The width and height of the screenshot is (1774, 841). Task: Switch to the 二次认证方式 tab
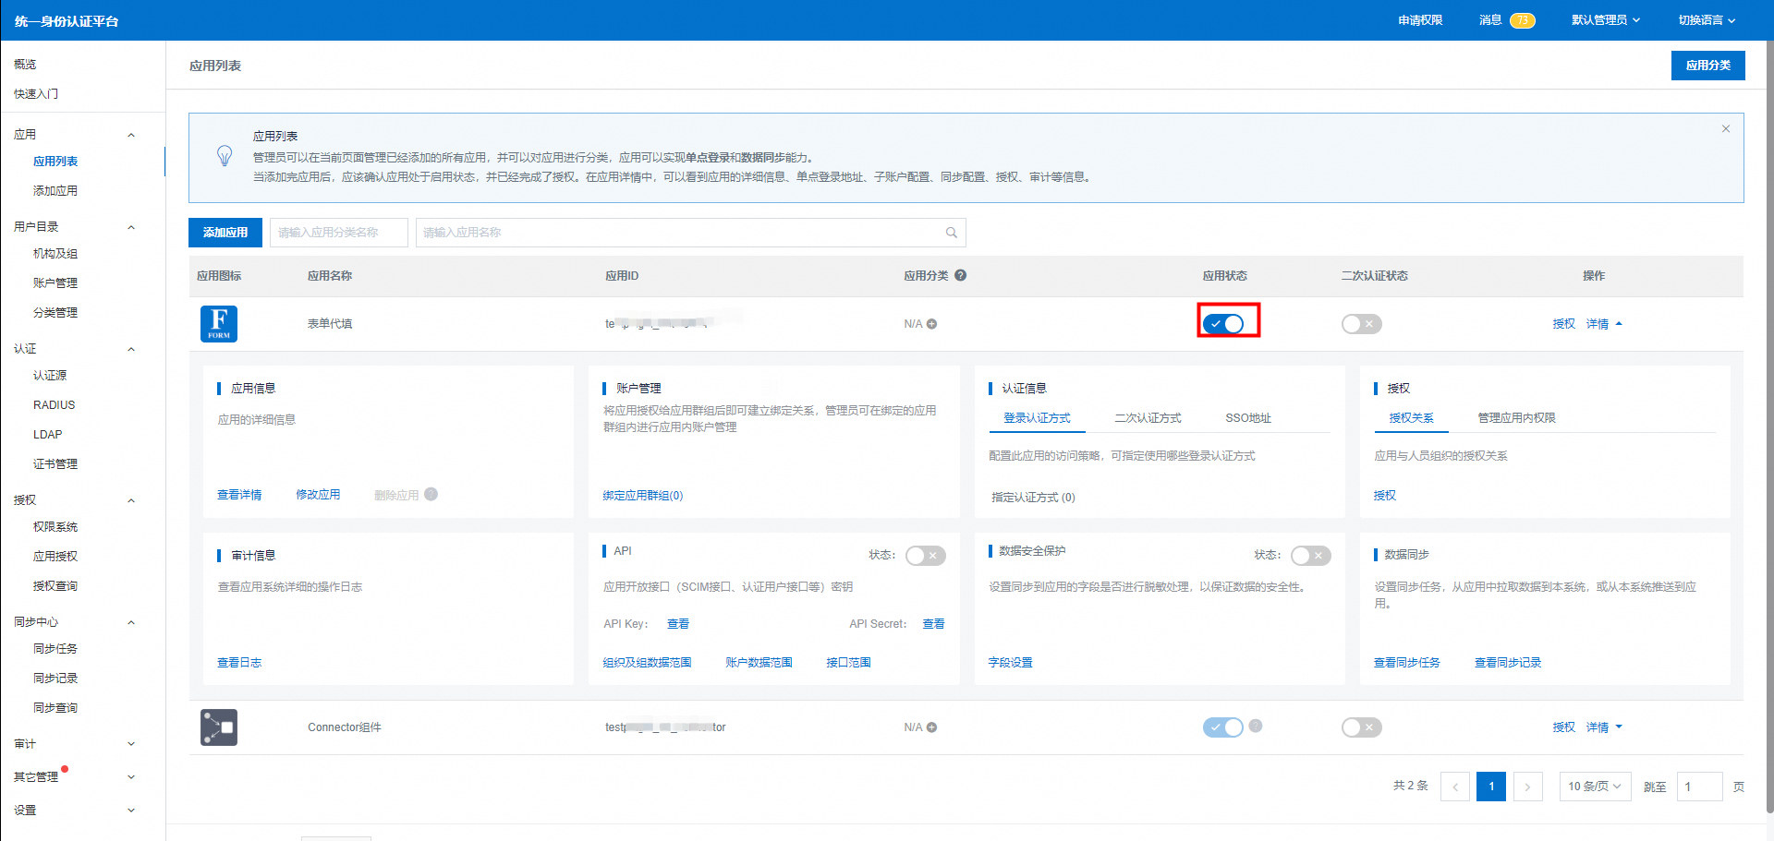[1148, 418]
